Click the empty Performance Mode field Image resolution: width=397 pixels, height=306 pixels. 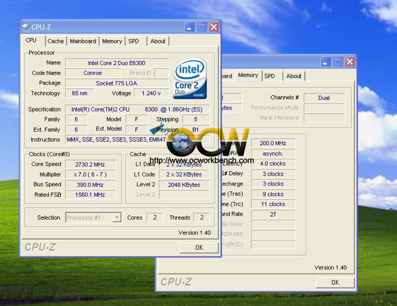pyautogui.click(x=324, y=108)
